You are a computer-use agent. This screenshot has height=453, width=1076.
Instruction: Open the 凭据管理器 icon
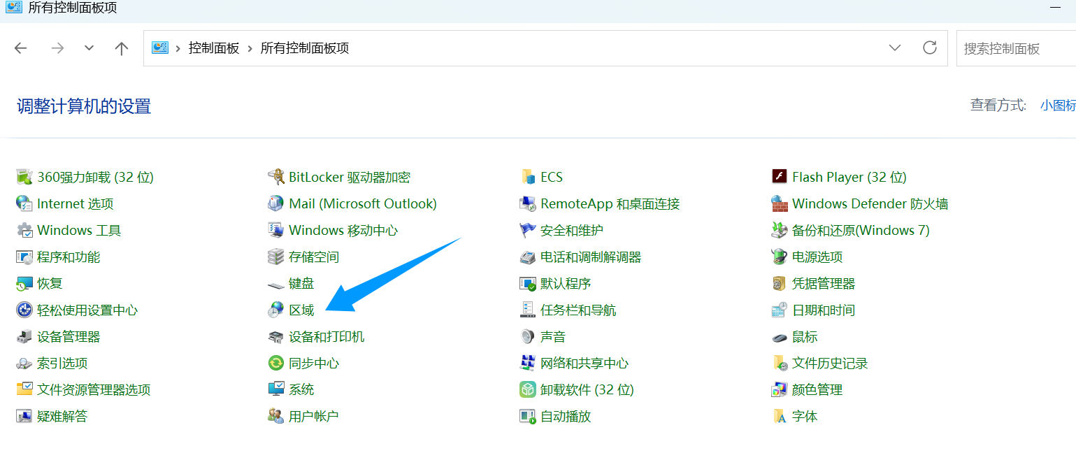[x=780, y=283]
